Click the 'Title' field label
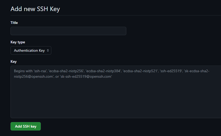Viewport: 221px width, 136px height. pyautogui.click(x=14, y=23)
